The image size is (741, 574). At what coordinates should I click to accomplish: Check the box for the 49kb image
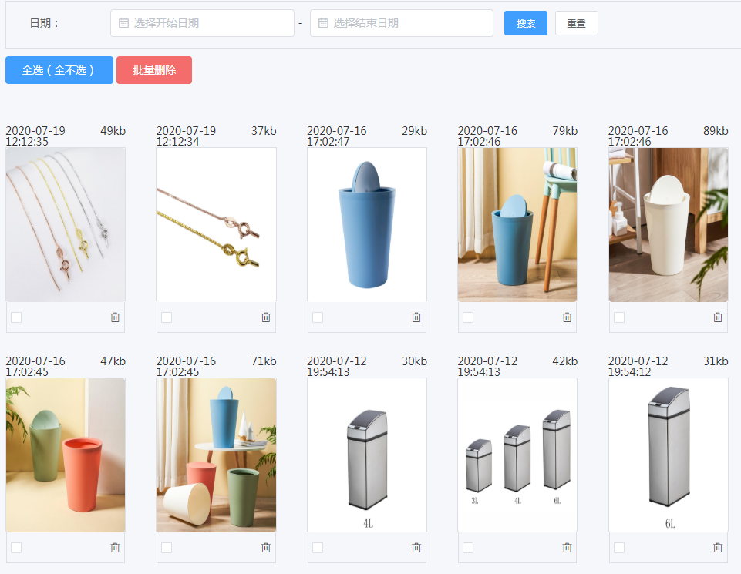pos(16,317)
